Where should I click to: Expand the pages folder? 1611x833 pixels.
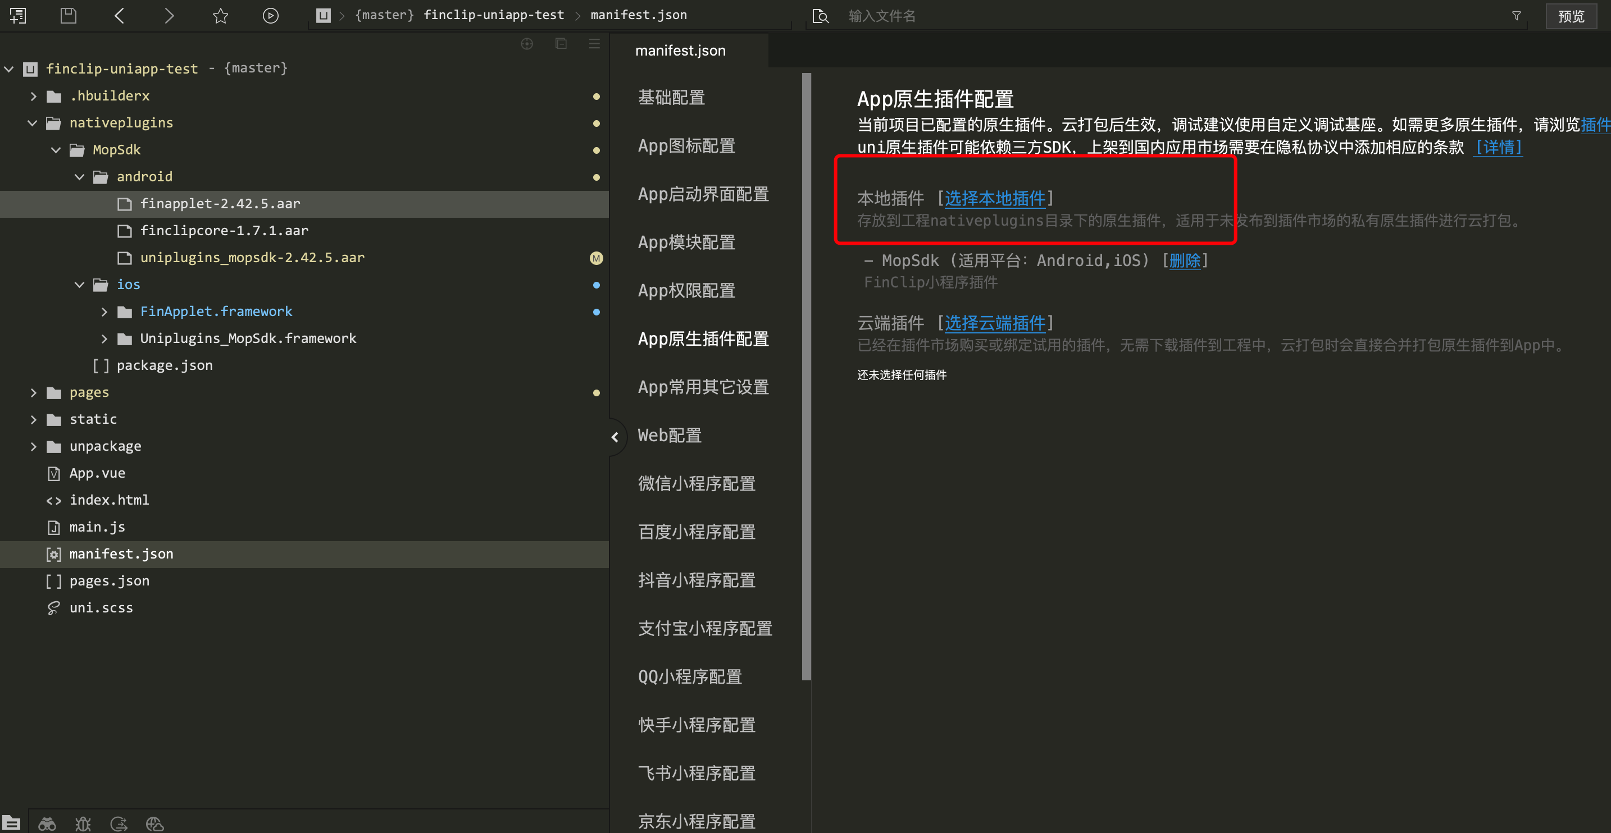point(34,392)
